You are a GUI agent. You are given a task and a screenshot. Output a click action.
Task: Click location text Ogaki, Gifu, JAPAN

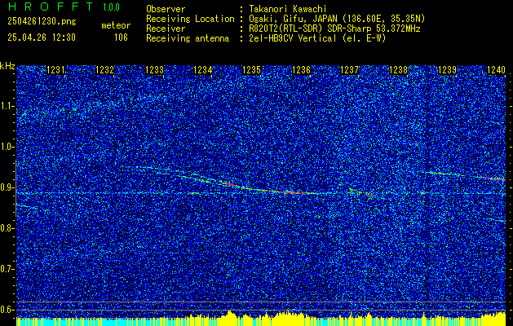(x=294, y=19)
